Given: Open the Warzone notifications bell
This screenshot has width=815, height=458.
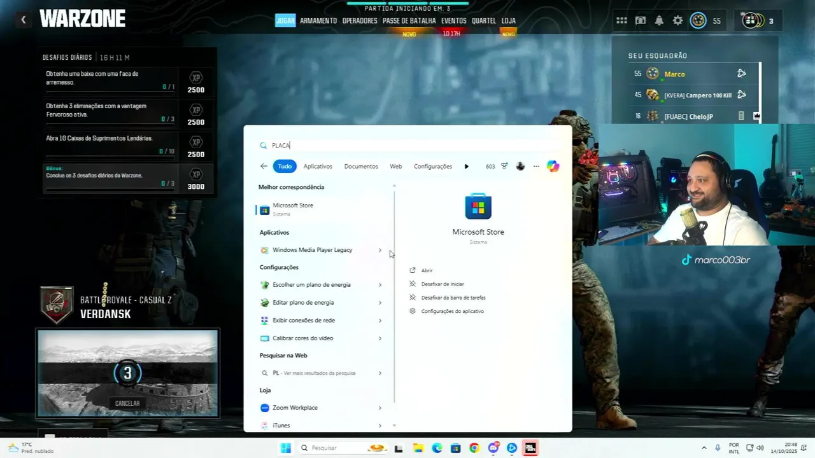Looking at the screenshot, I should coord(659,21).
